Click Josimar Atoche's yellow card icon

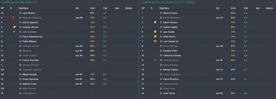pyautogui.click(x=14, y=27)
